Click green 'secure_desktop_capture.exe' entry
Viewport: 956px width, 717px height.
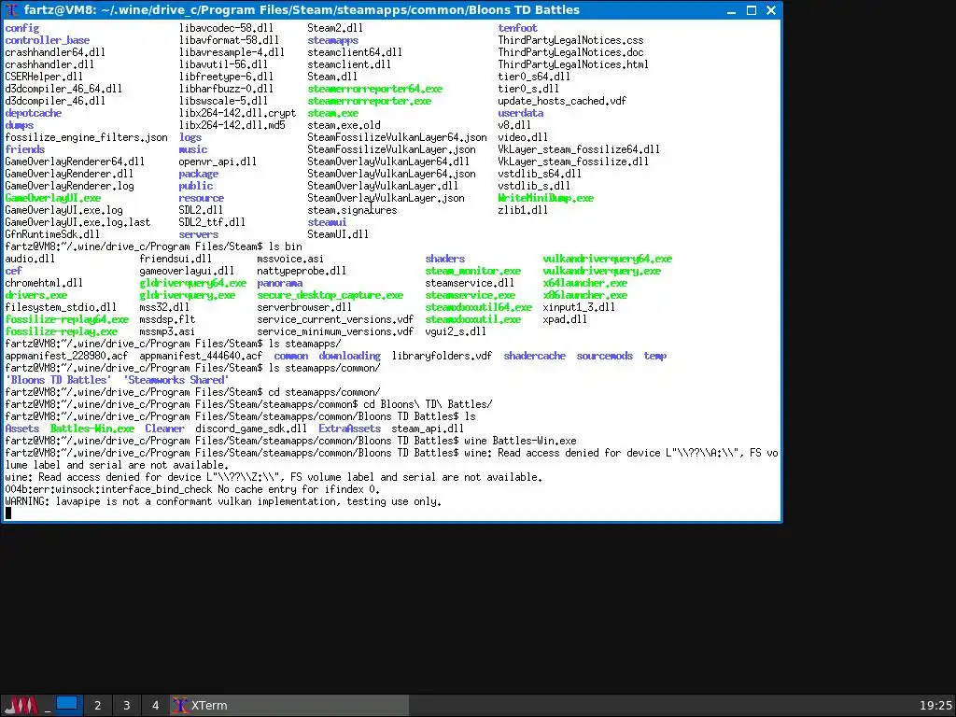click(x=330, y=296)
